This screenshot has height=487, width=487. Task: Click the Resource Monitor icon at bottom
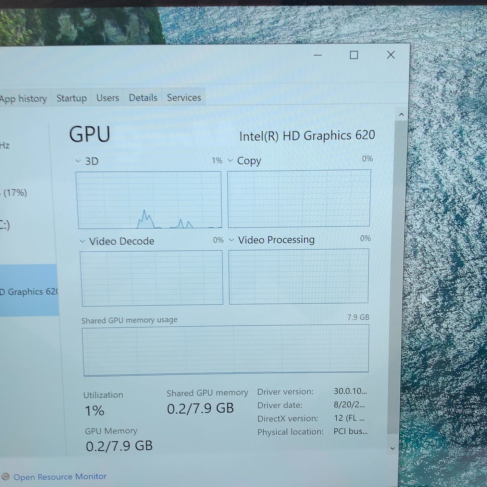(x=5, y=477)
